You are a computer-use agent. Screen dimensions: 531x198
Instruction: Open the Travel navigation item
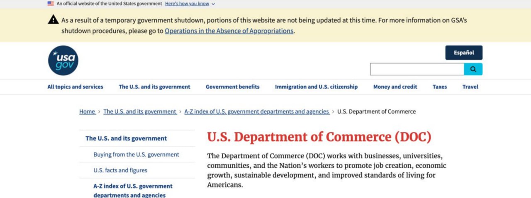point(470,87)
